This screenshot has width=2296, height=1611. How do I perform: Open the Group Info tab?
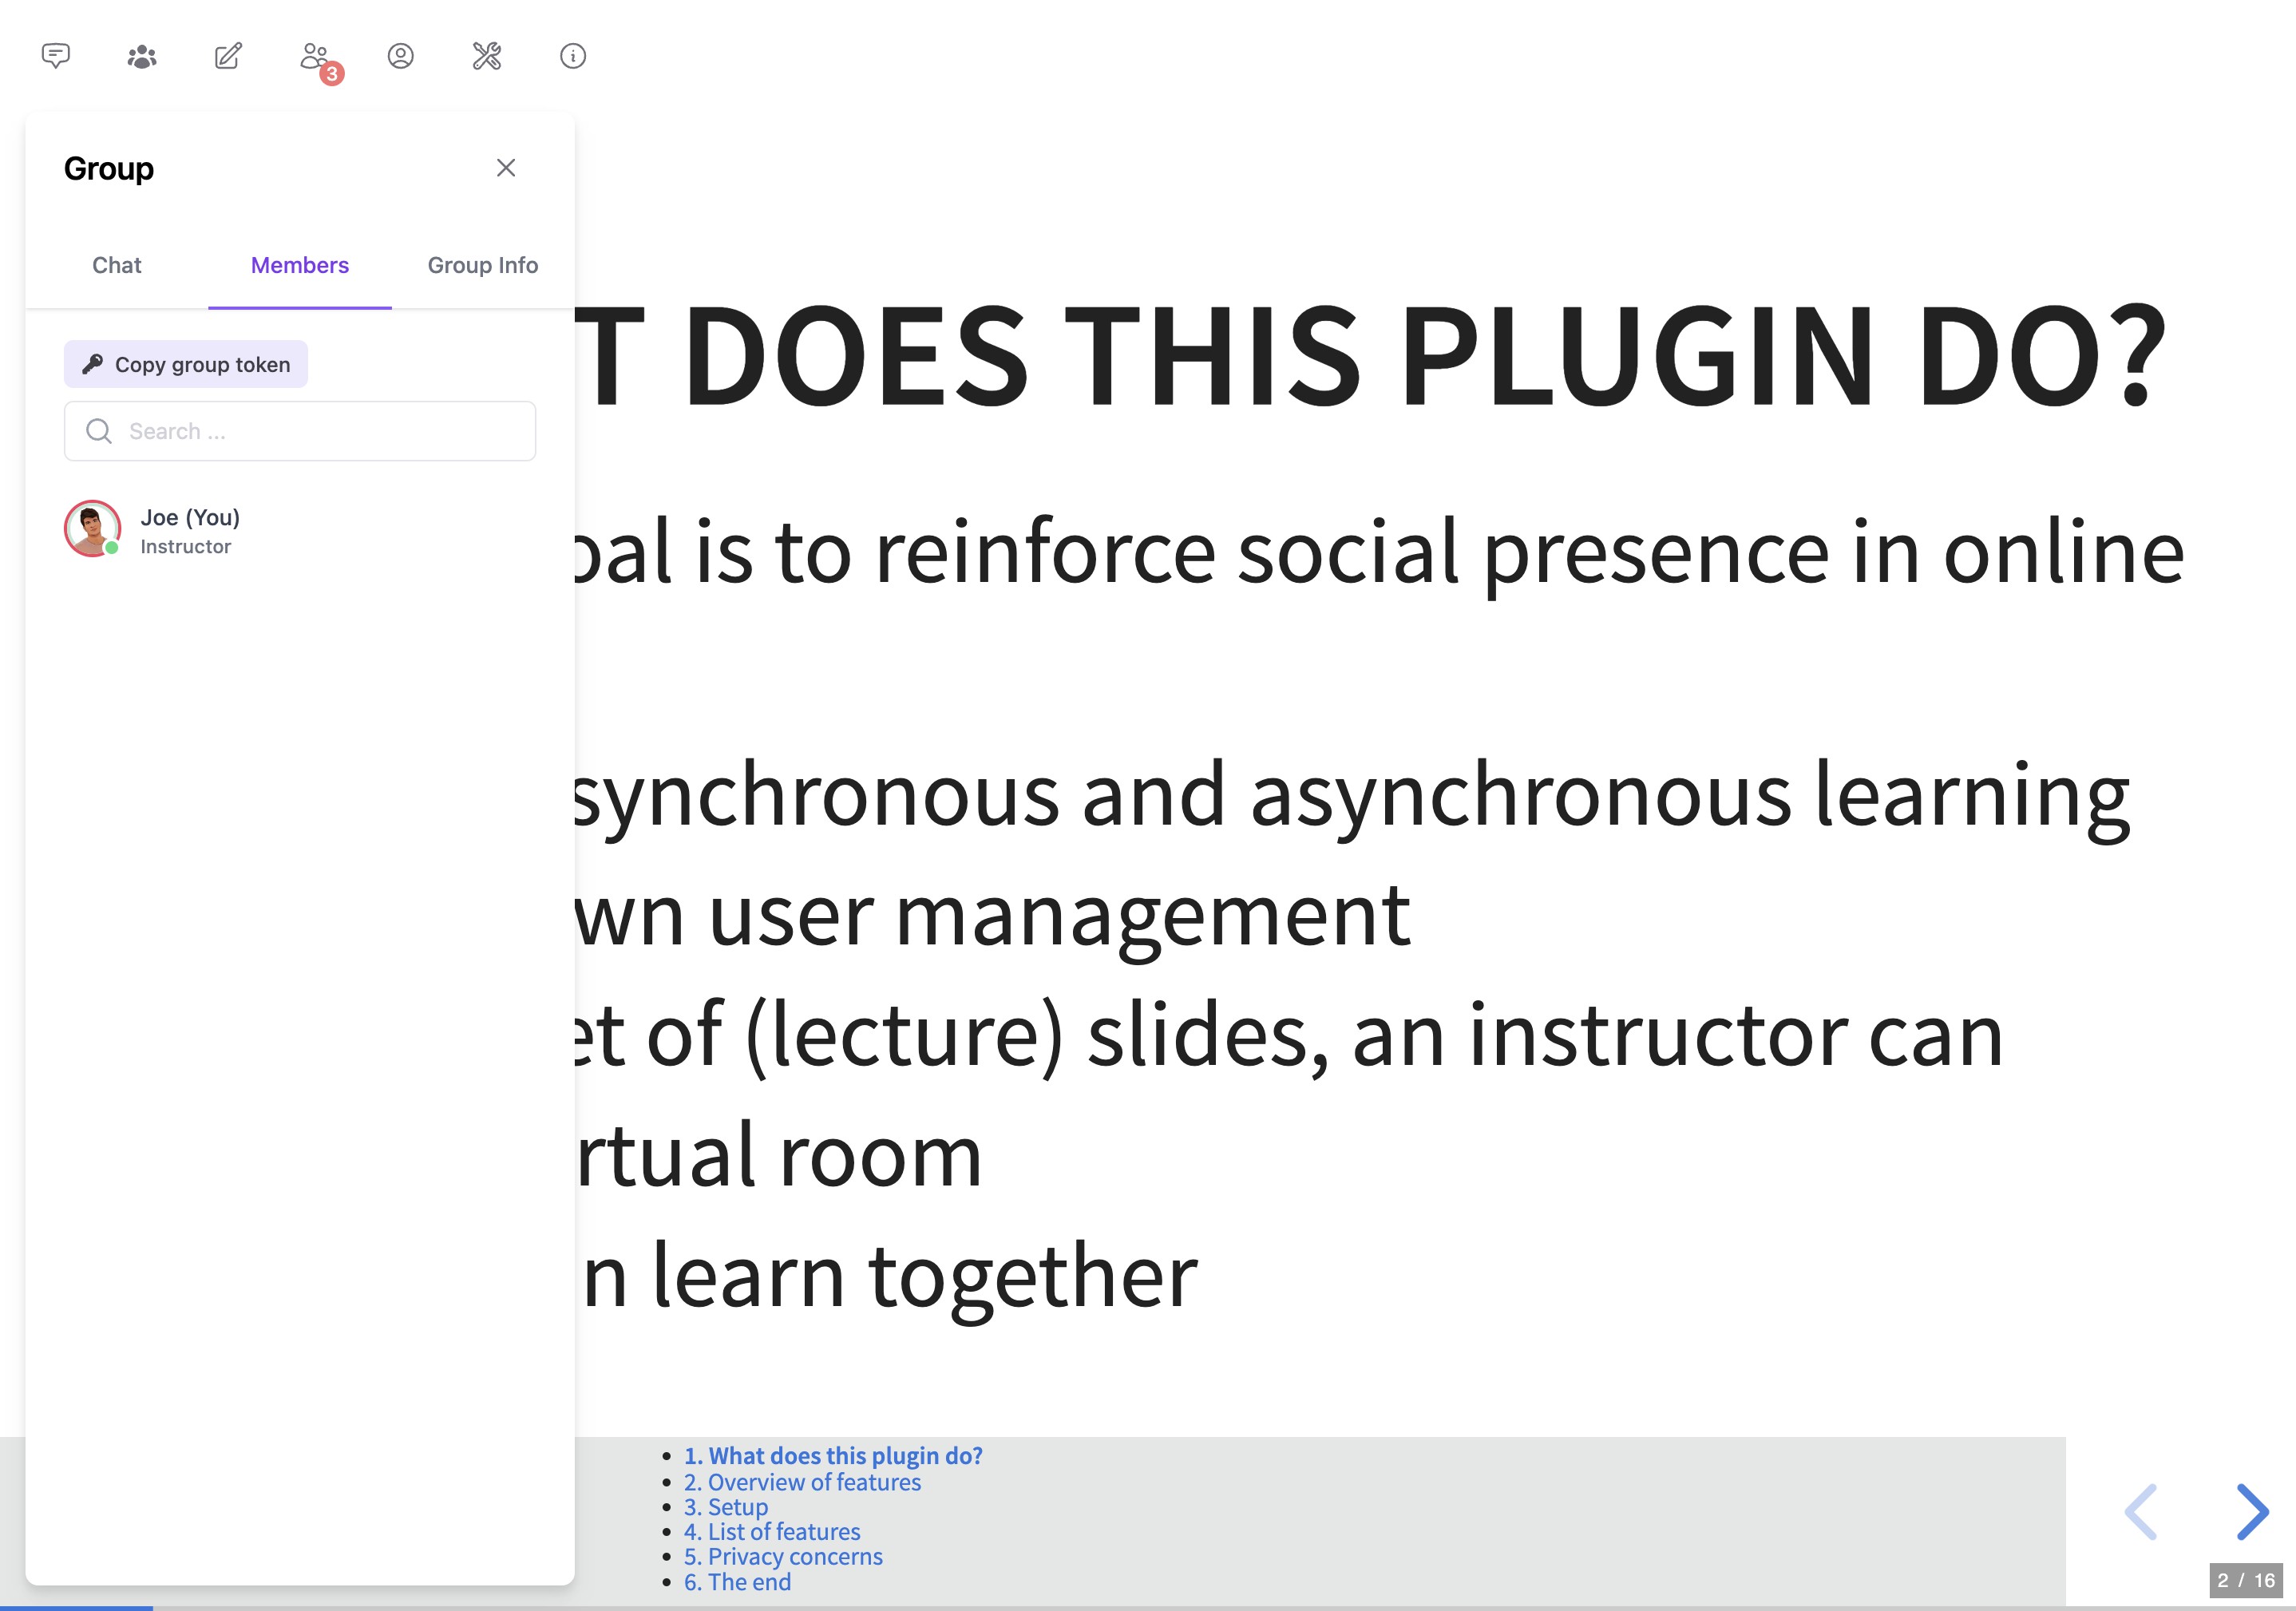(482, 265)
